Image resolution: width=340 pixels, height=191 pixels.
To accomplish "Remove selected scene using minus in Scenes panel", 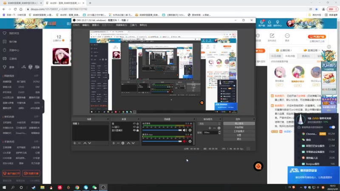I will pos(79,143).
